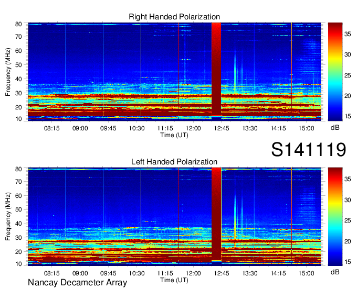Click the 12:00 time tick of the Right Handed plot

[x=193, y=128]
